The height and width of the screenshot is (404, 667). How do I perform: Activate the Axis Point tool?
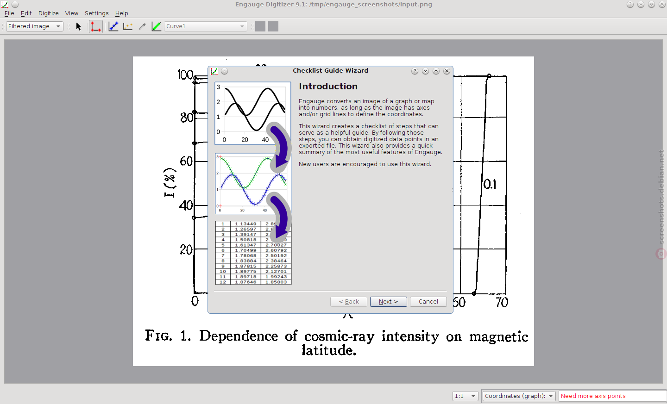click(96, 26)
